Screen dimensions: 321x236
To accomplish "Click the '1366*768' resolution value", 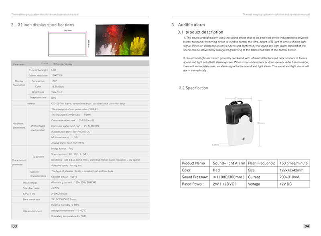I will coord(57,75).
